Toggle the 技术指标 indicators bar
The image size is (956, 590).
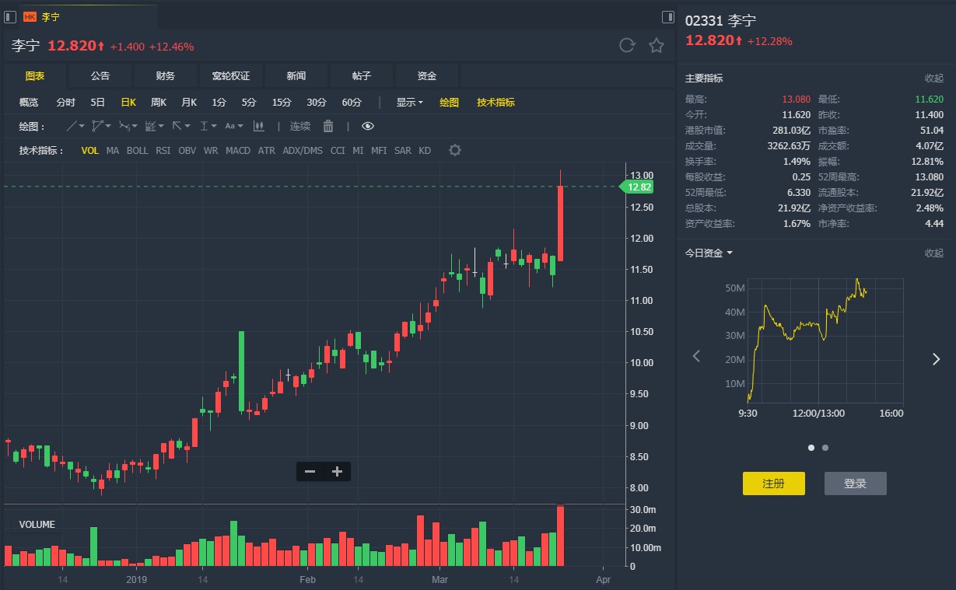pyautogui.click(x=496, y=102)
